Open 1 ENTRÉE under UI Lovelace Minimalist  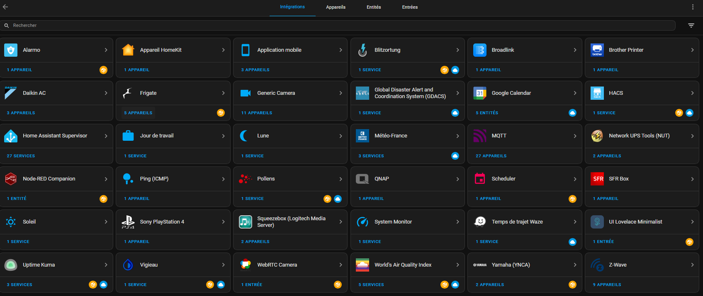tap(603, 242)
